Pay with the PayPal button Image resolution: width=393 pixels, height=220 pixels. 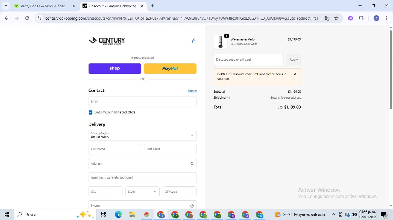point(170,69)
